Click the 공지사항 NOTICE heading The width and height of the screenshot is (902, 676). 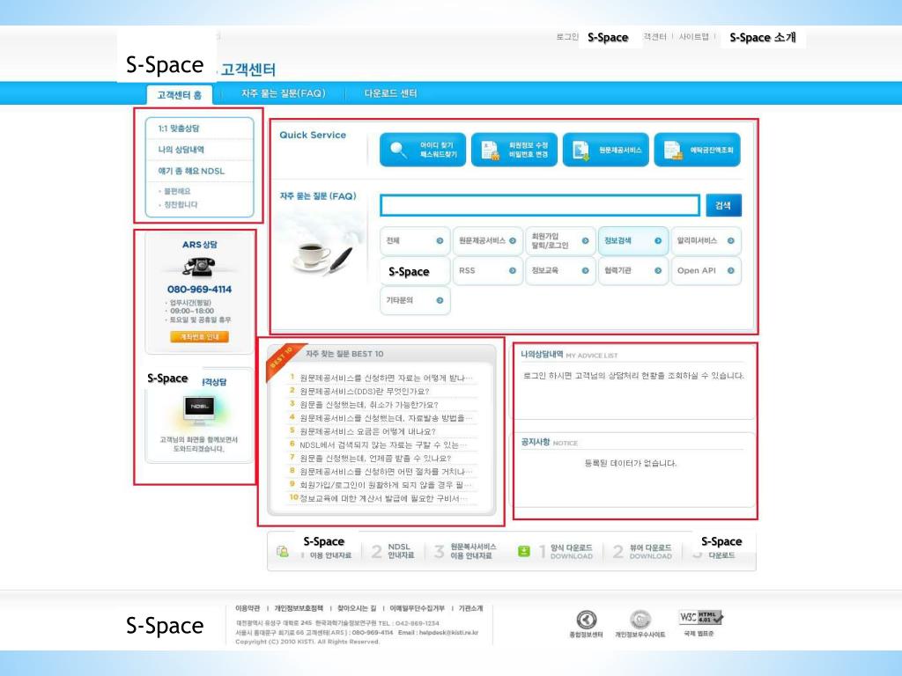[550, 442]
